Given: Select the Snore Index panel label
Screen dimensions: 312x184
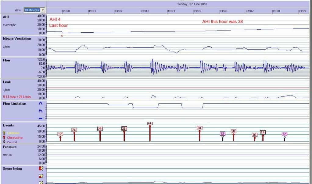Looking at the screenshot, I should tap(12, 169).
